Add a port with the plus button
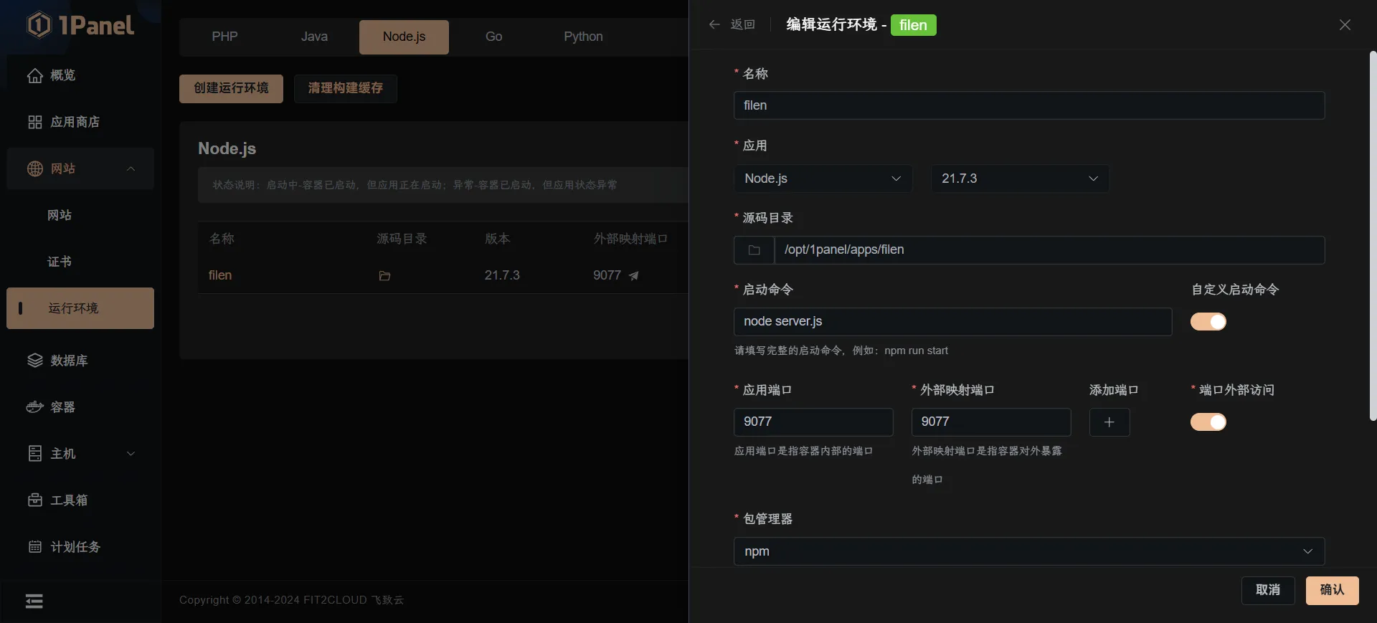The width and height of the screenshot is (1377, 623). pyautogui.click(x=1109, y=422)
